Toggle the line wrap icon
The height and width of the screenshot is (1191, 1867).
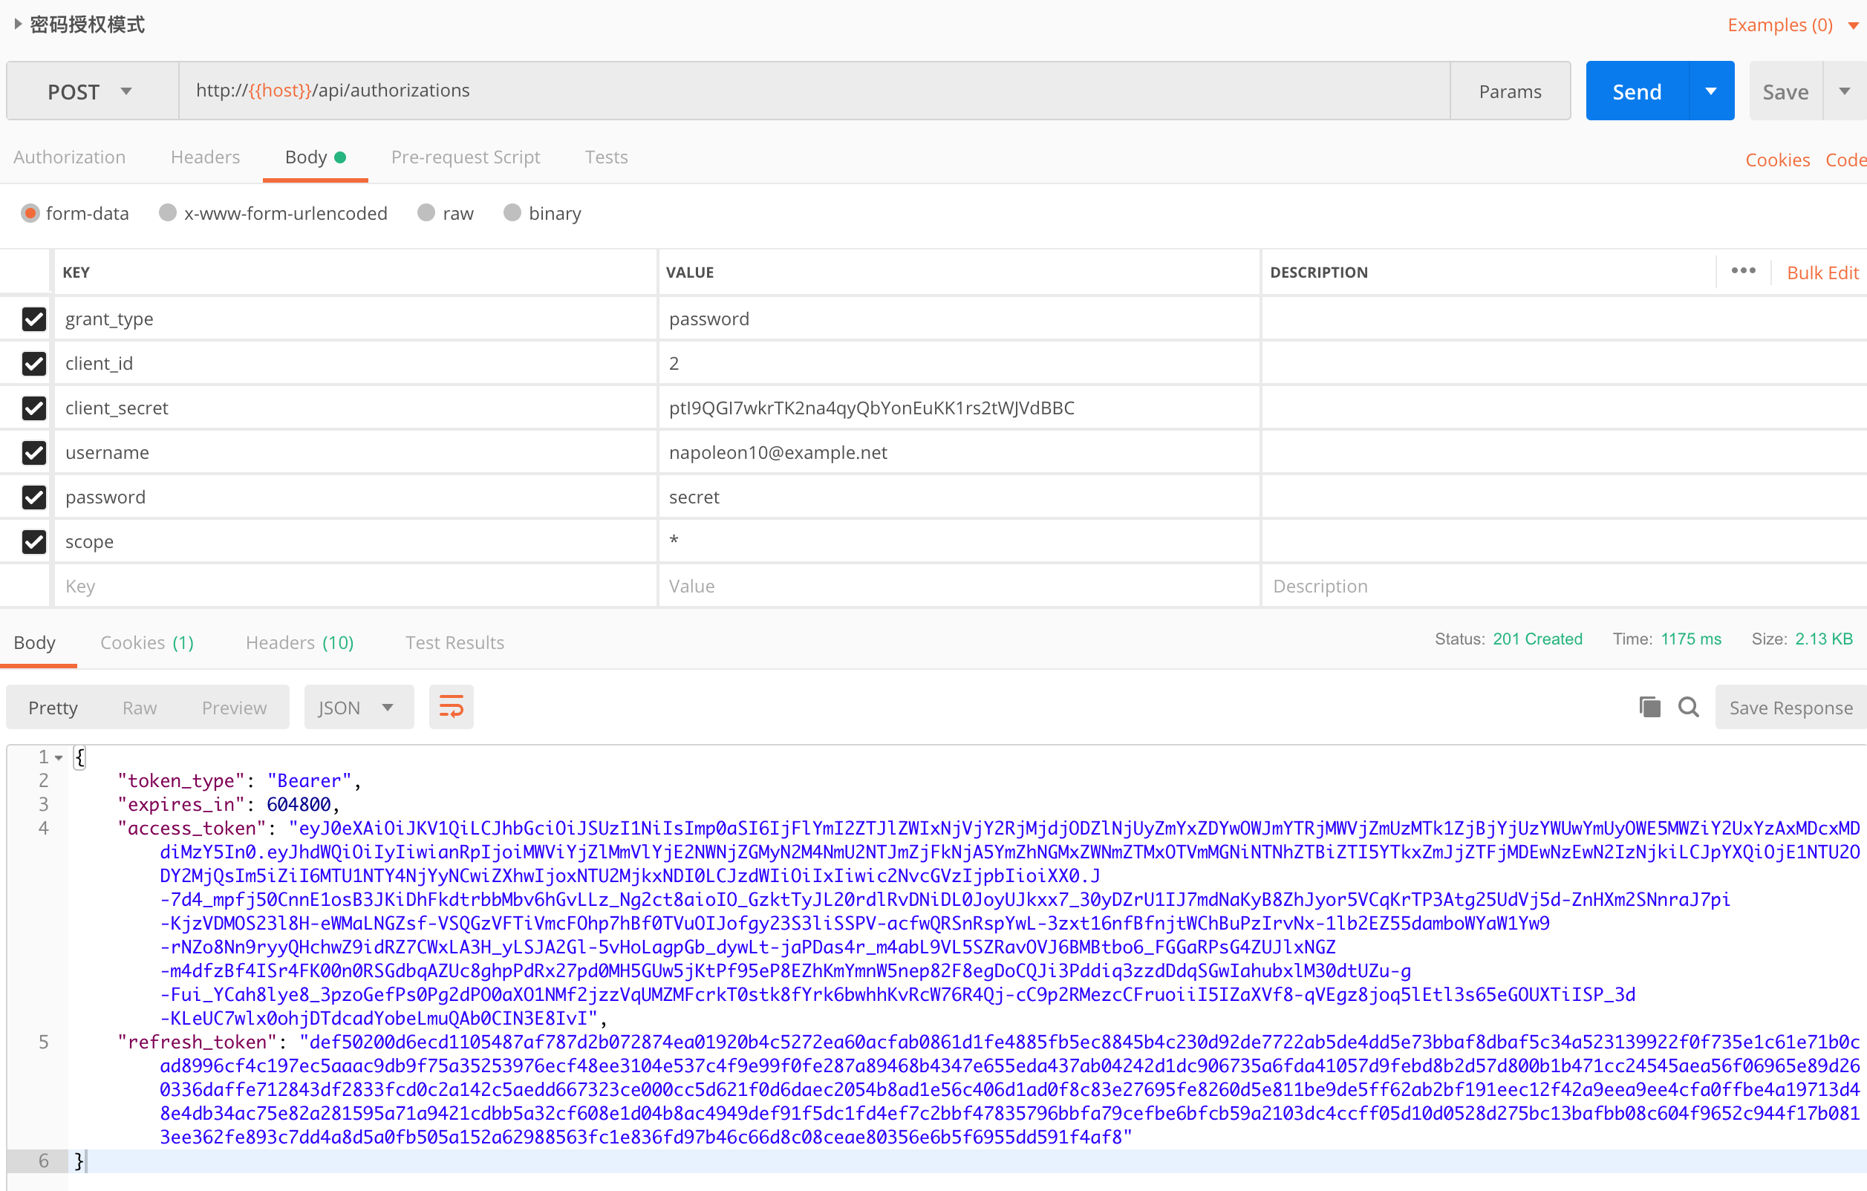pos(451,707)
